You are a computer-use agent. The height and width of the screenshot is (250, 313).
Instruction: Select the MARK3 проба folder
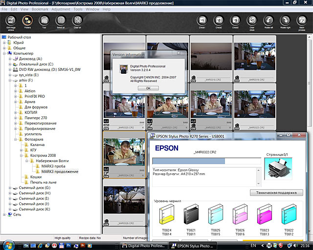[53, 166]
